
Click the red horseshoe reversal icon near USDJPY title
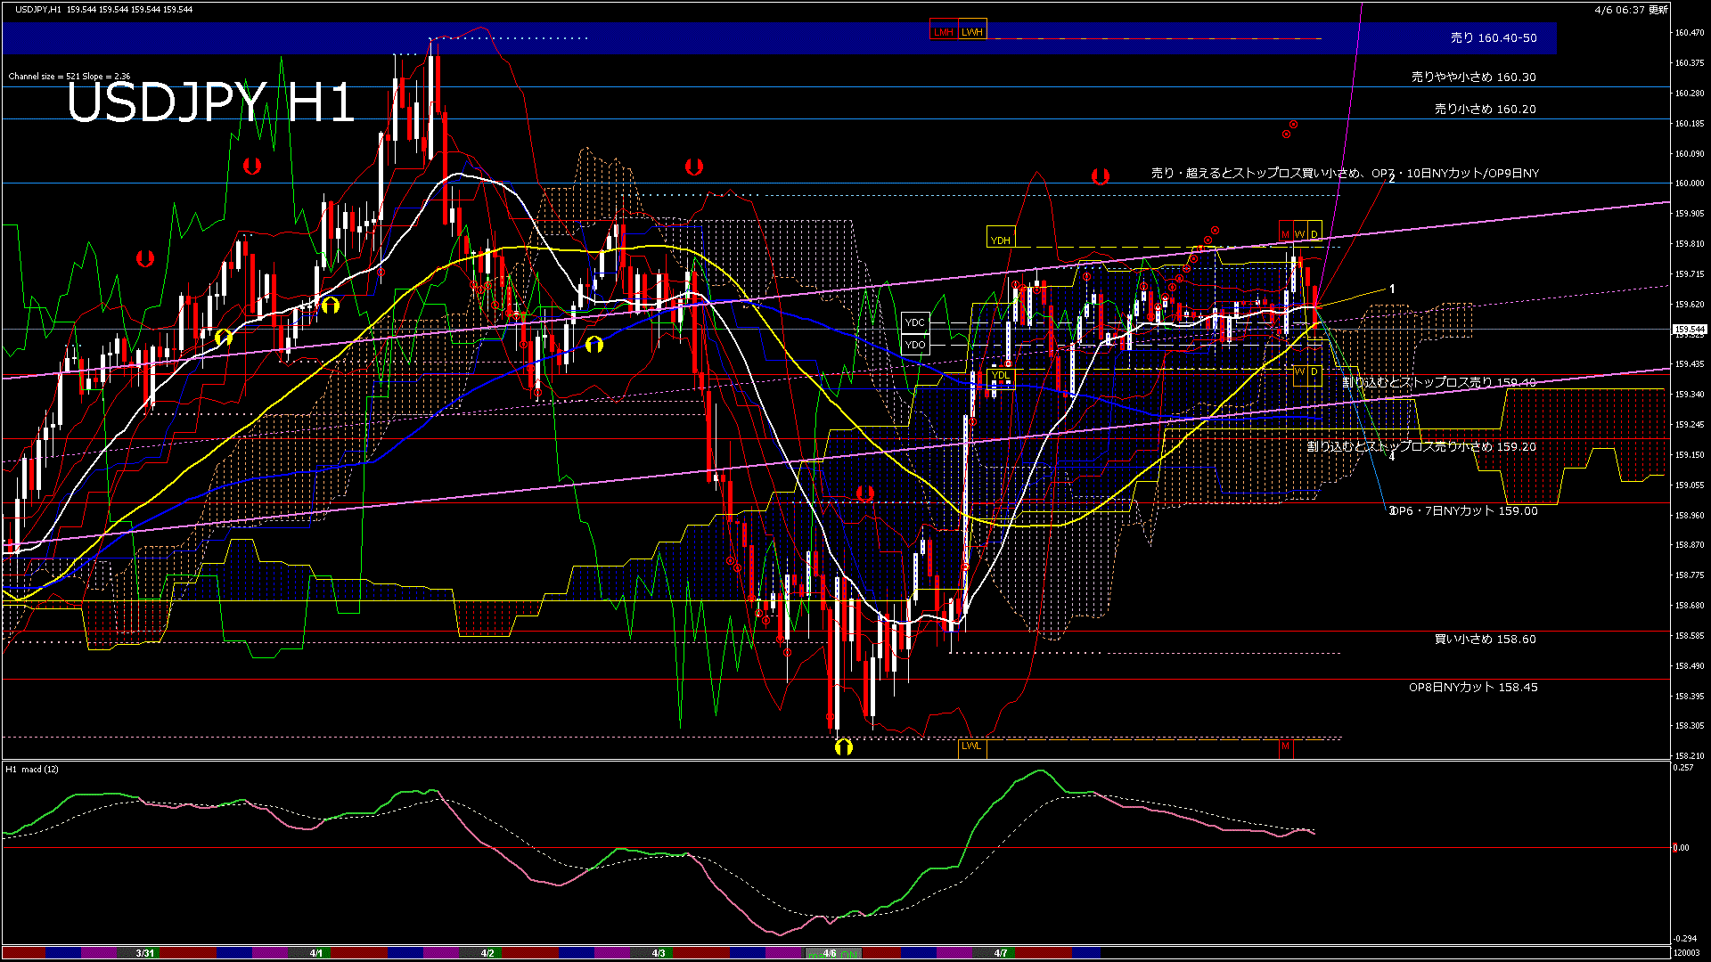[x=251, y=166]
